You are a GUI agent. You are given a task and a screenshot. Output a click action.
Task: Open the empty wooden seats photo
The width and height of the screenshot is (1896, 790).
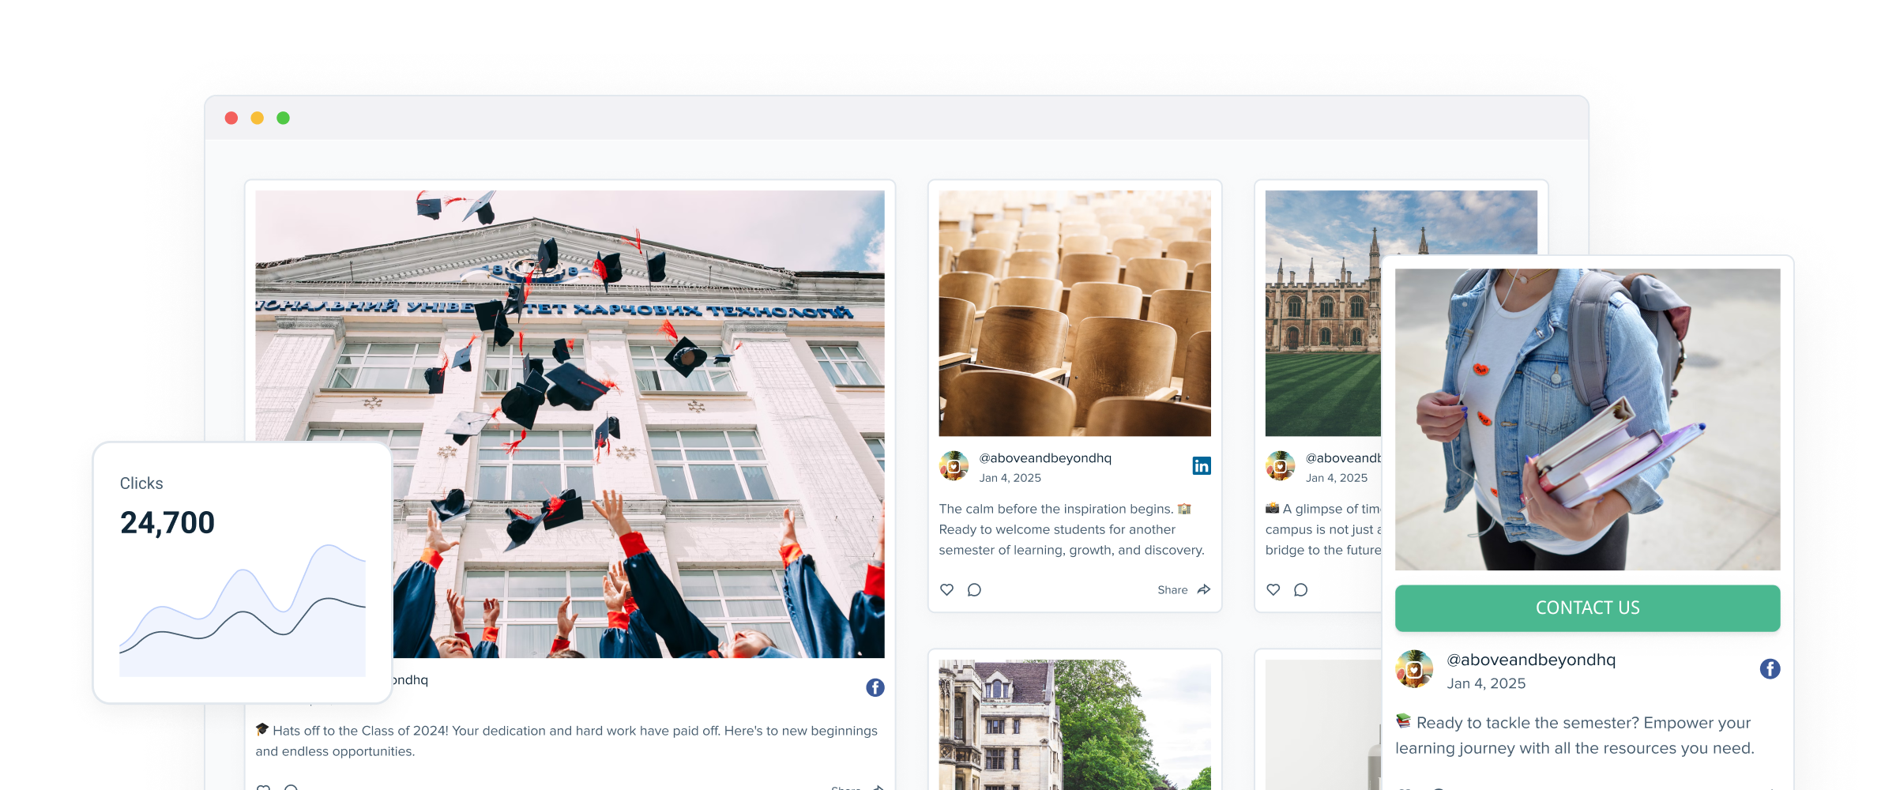tap(1074, 312)
